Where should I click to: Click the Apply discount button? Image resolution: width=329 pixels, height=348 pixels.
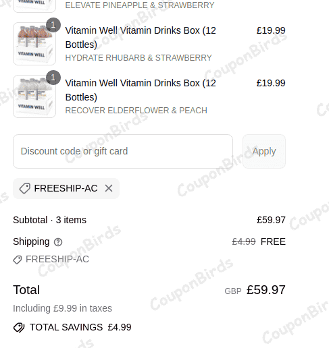coord(264,151)
